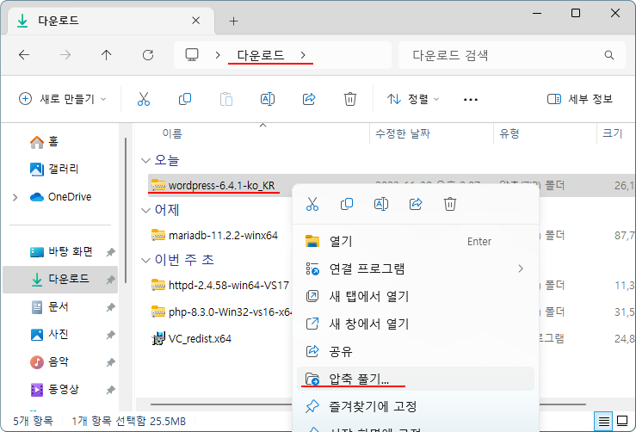Viewport: 636px width, 432px height.
Task: Select 다운로드 in sidebar
Action: 61,280
